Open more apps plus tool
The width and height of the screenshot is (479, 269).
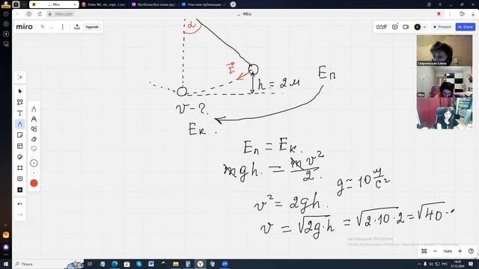coord(20,190)
